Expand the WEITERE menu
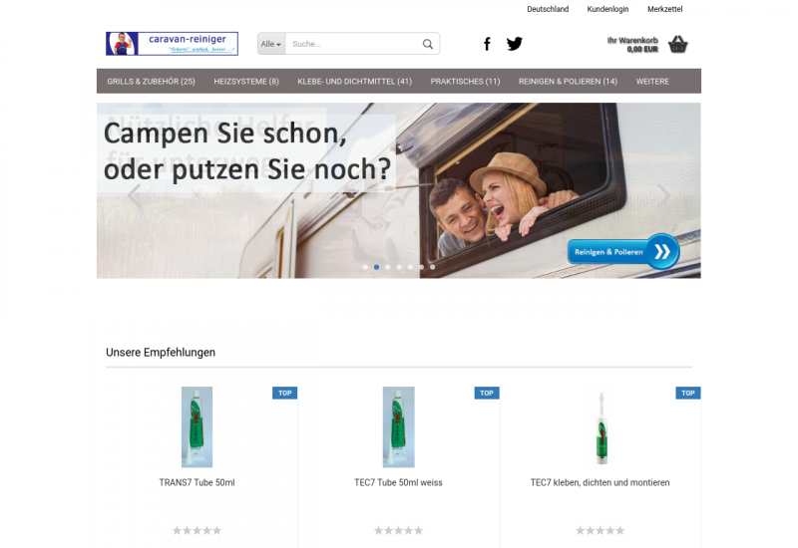 (652, 82)
